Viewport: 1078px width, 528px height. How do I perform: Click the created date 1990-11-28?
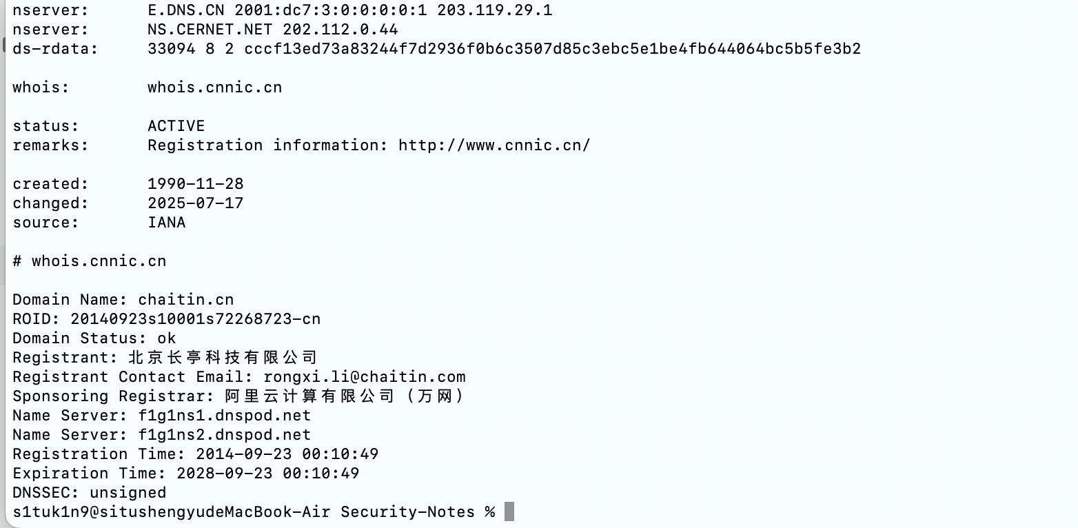[195, 184]
